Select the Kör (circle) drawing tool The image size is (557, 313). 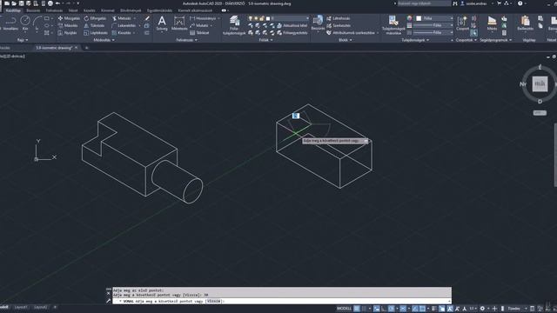25,23
